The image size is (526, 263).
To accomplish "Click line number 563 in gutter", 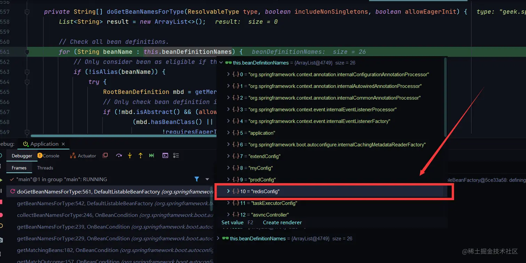I will tap(5, 72).
